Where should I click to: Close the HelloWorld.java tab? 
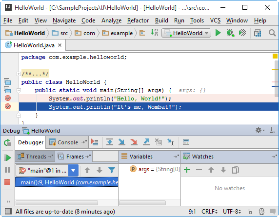click(x=60, y=45)
